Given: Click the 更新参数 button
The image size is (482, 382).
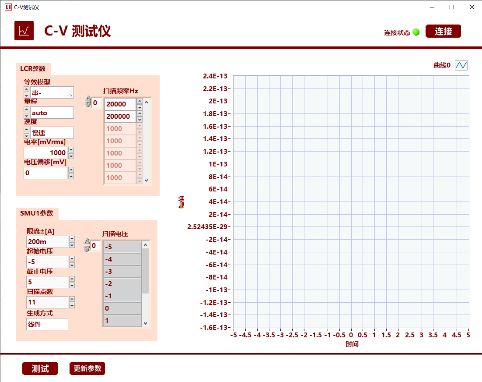Looking at the screenshot, I should 87,368.
